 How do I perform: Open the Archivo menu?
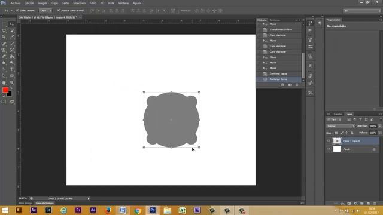click(x=15, y=3)
